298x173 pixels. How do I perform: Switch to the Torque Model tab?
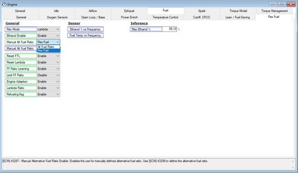click(x=238, y=11)
